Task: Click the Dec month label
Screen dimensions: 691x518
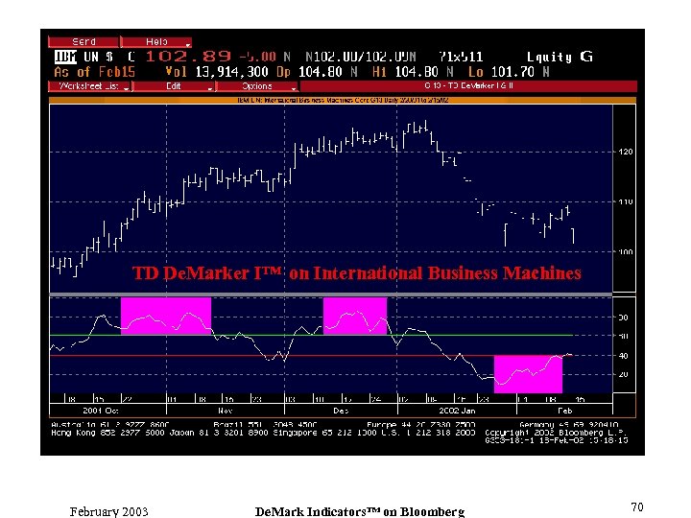Action: pos(341,411)
